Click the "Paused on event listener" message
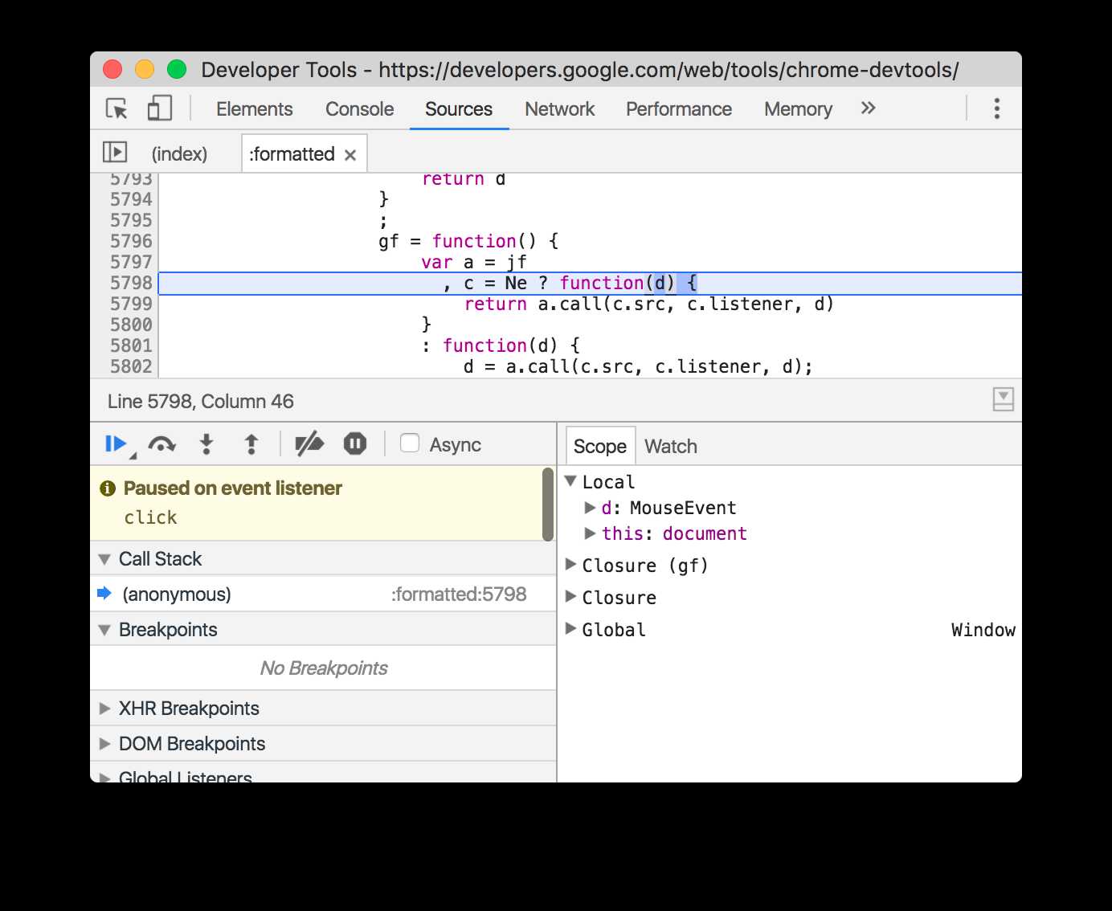 (x=232, y=488)
